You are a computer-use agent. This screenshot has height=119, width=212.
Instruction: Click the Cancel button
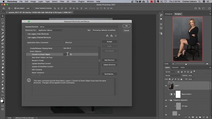pos(126,30)
